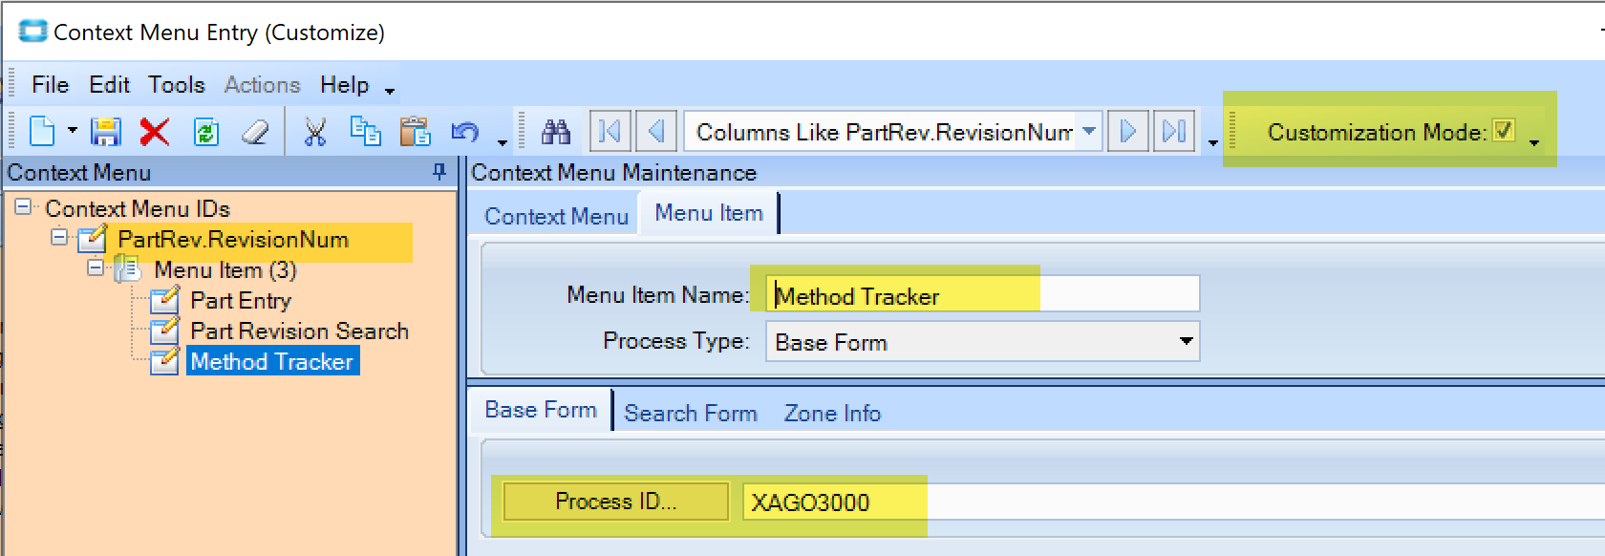
Task: Click the red X Delete icon
Action: point(155,132)
